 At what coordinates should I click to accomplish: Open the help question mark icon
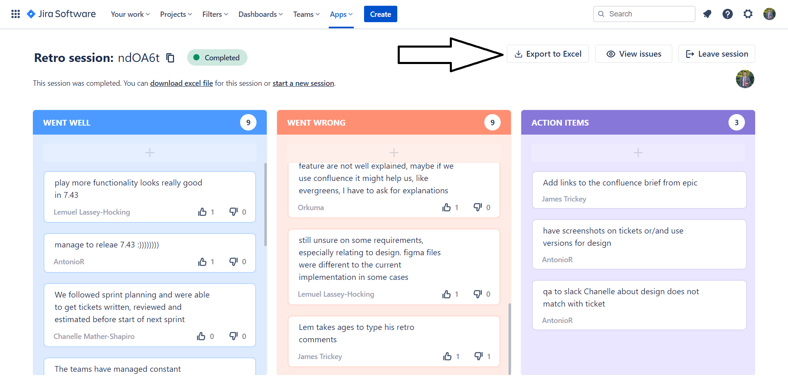point(727,14)
